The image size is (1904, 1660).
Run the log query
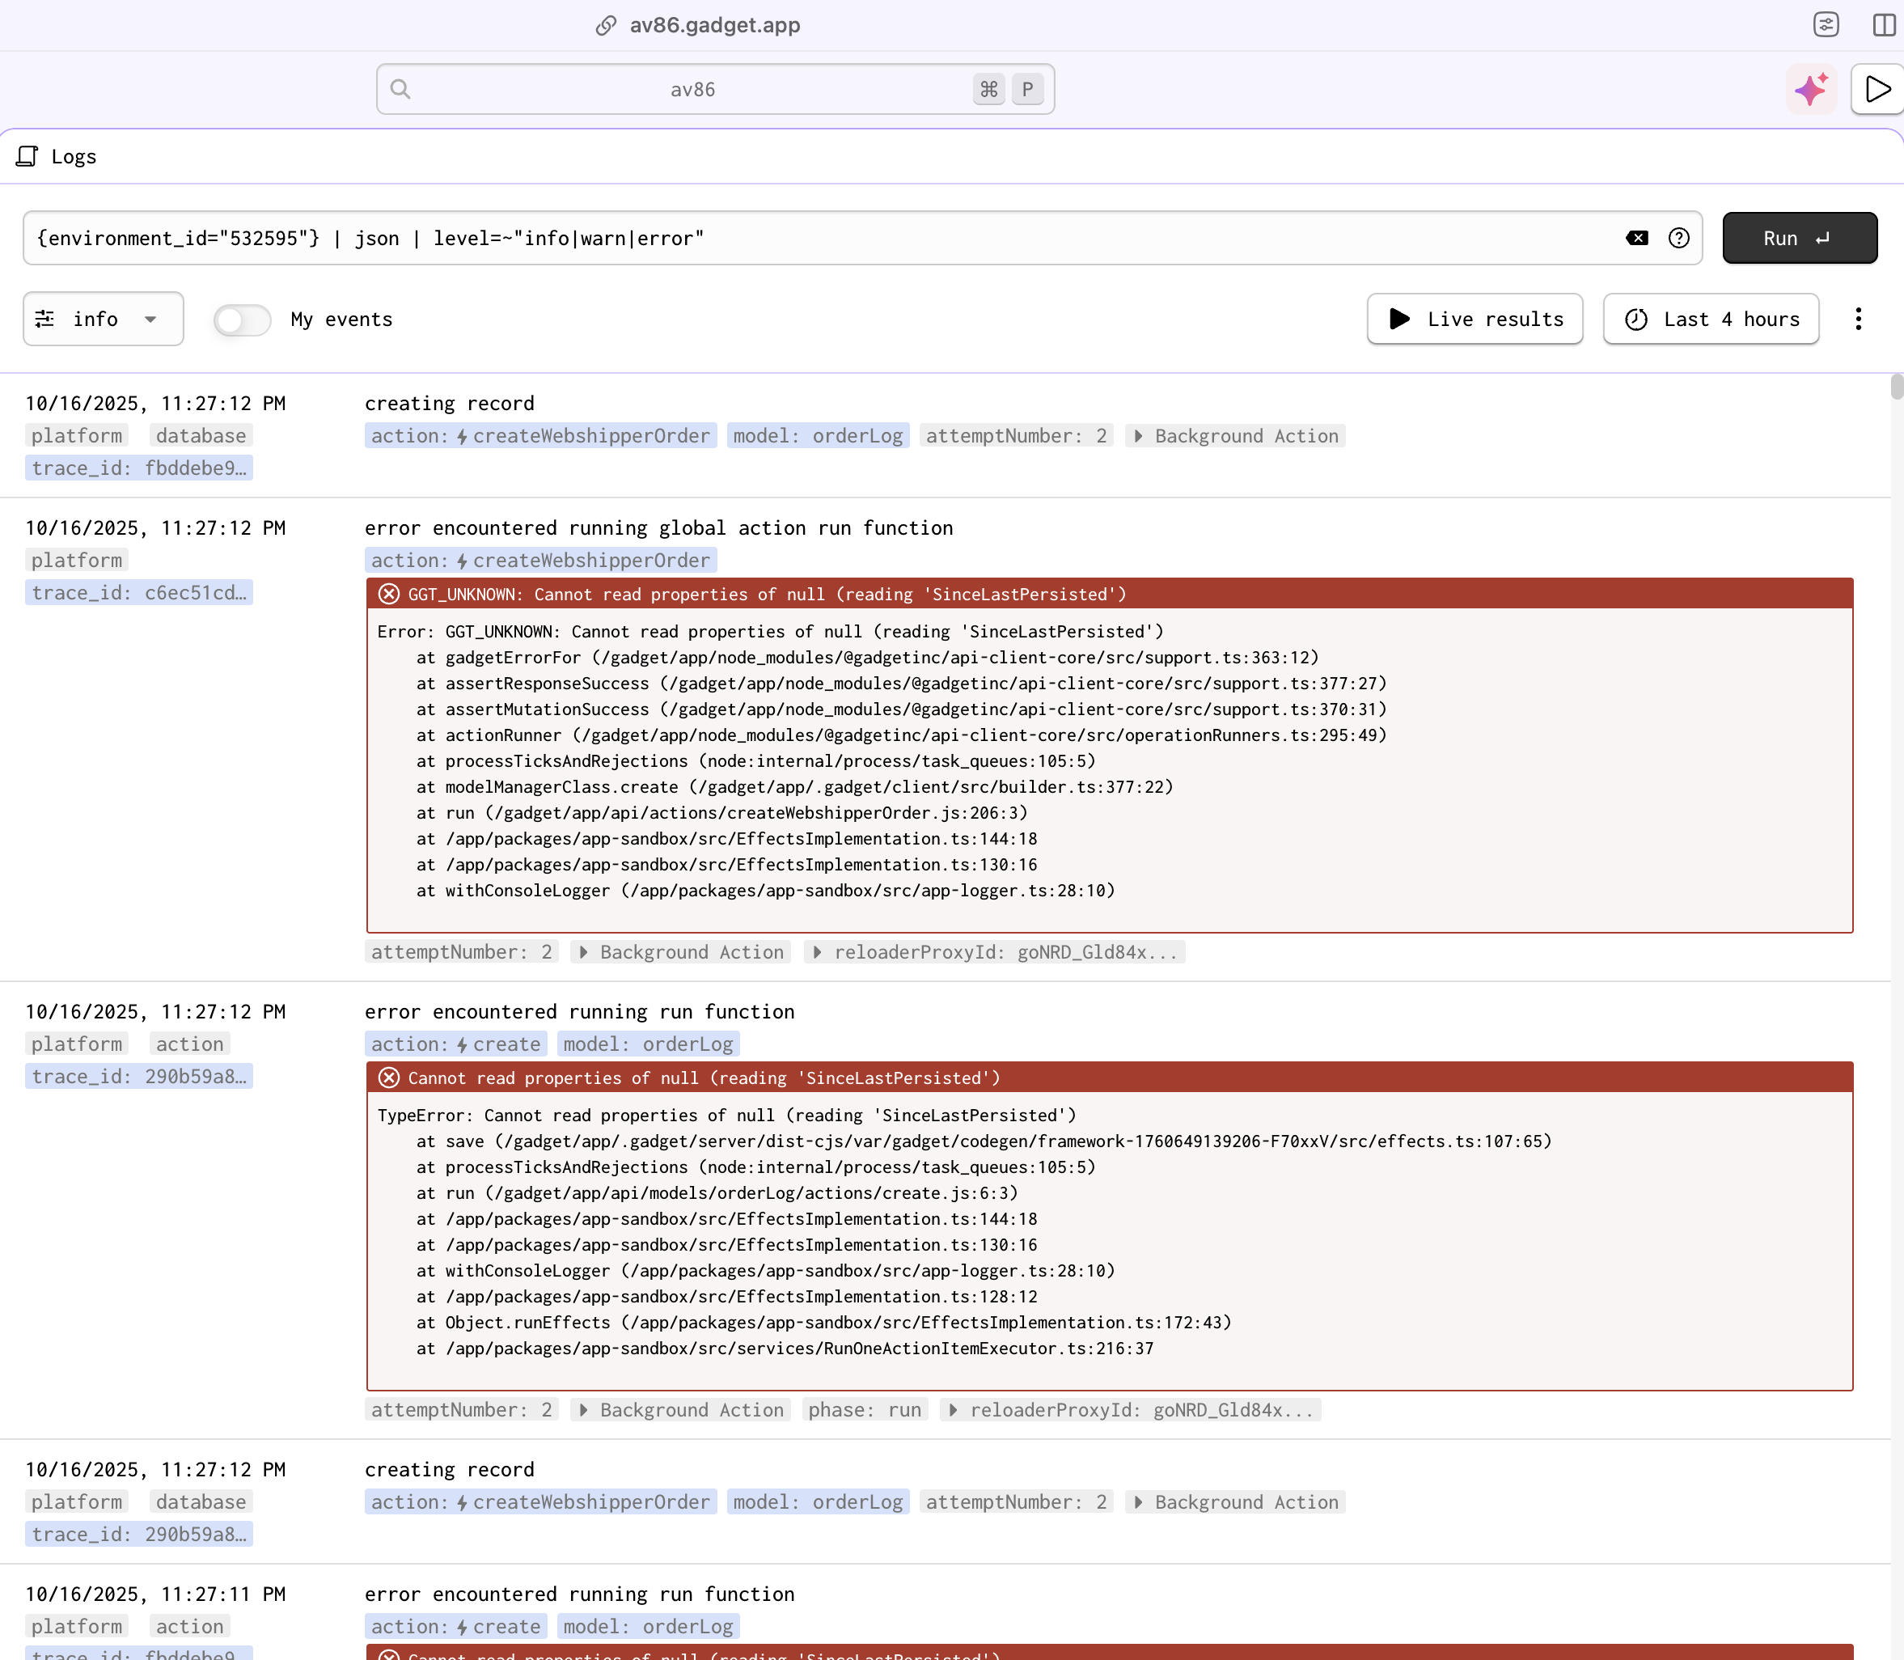1797,238
